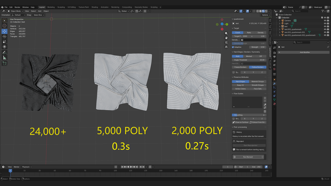331x186 pixels.
Task: Toggle the Adaptive checkbox
Action: click(x=233, y=47)
